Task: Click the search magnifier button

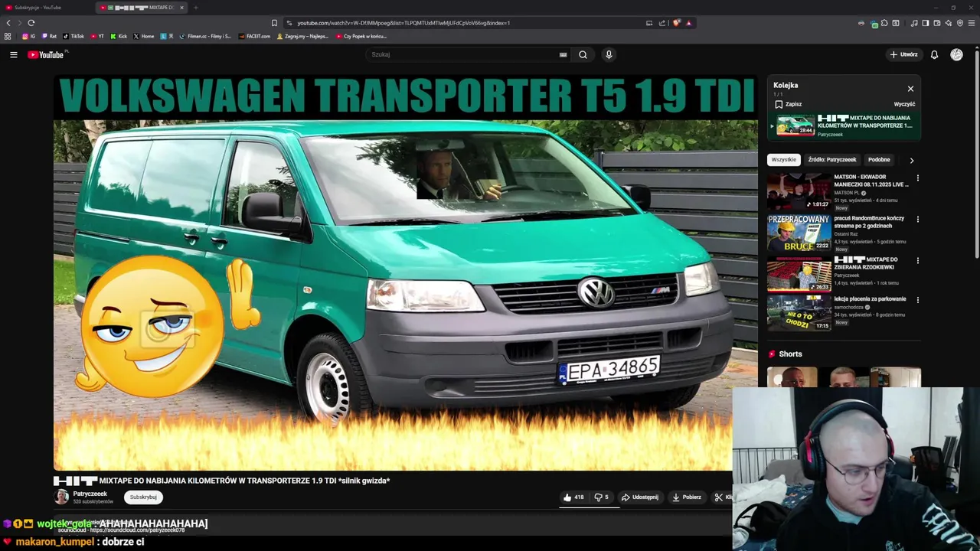Action: 583,54
